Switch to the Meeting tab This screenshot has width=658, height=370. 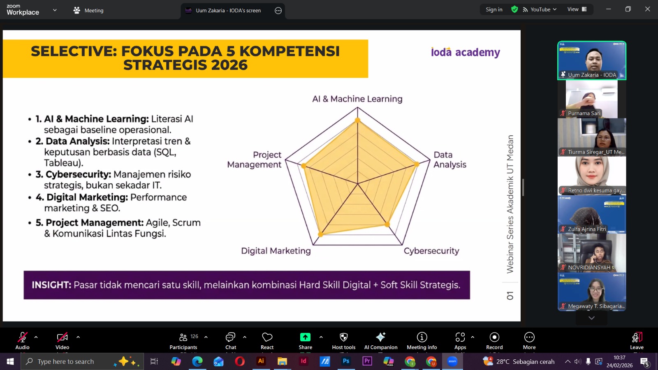88,10
